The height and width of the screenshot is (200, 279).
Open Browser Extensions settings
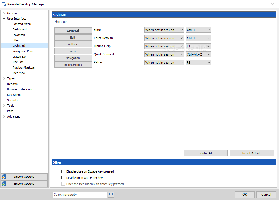click(x=20, y=89)
